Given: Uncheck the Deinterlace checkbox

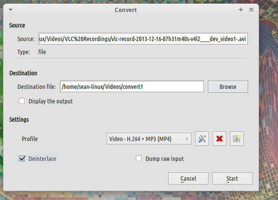Looking at the screenshot, I should pyautogui.click(x=22, y=158).
